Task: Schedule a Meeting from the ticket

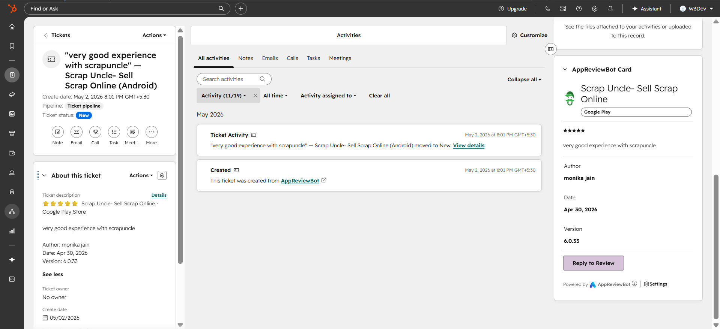Action: 133,132
